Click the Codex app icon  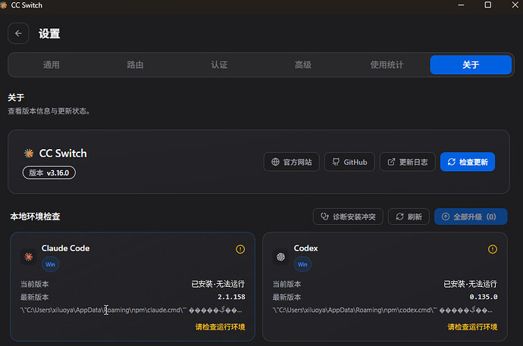[281, 257]
